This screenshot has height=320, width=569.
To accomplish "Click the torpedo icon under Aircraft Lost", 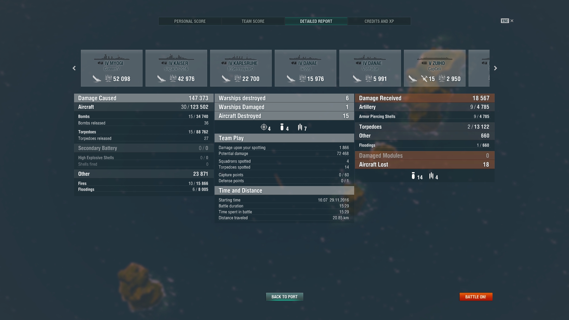I will 431,176.
